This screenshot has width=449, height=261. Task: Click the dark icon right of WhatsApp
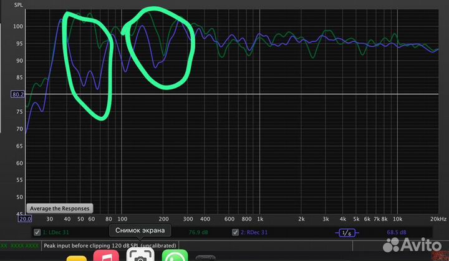(x=207, y=257)
